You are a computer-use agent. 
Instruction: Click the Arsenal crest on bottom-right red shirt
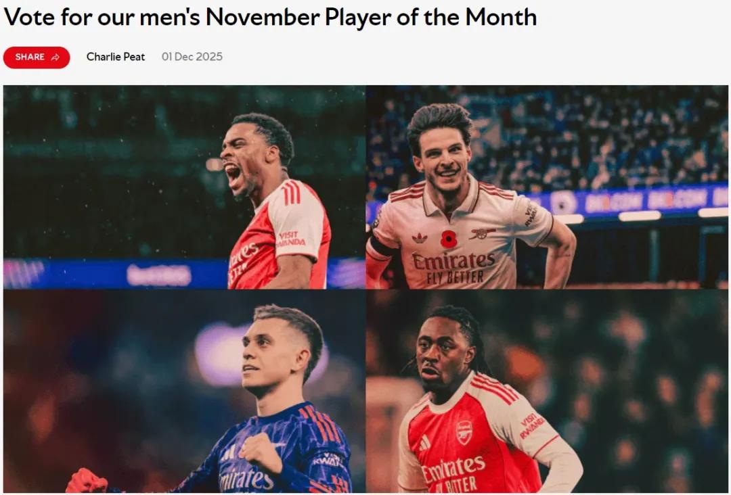464,431
